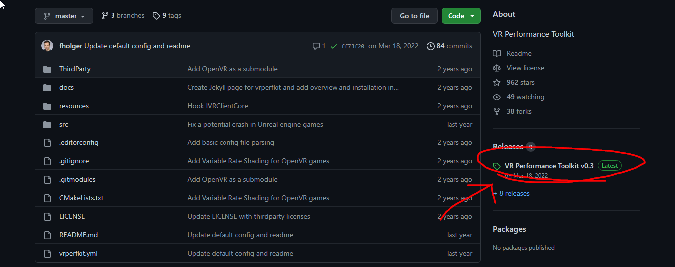Click the eye icon beside 49 watching
The width and height of the screenshot is (675, 267).
click(x=496, y=97)
